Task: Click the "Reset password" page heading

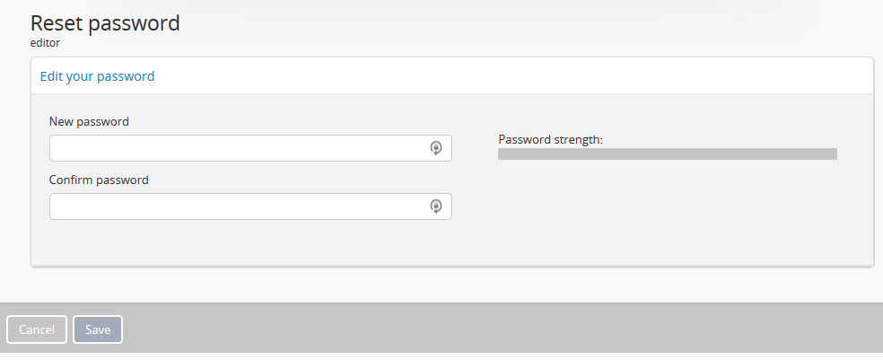Action: 105,23
